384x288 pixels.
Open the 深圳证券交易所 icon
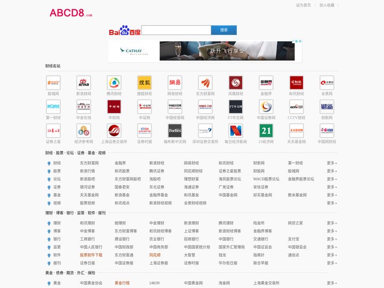pos(205,131)
